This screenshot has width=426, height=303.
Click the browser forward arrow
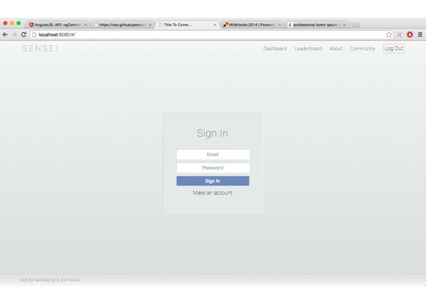14,34
